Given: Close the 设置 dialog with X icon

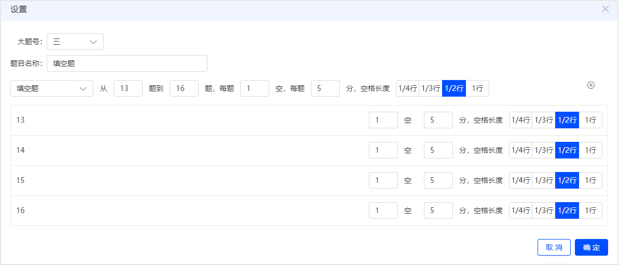Looking at the screenshot, I should tap(605, 9).
